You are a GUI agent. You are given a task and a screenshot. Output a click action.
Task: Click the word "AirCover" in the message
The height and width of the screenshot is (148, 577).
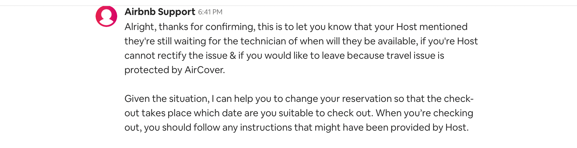pos(204,70)
